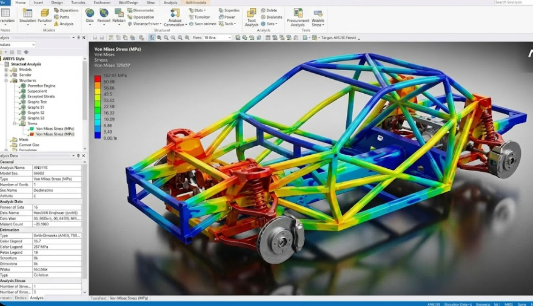Viewport: 533px width, 306px height.
Task: Click the Pressurment Analysis icon
Action: [298, 15]
